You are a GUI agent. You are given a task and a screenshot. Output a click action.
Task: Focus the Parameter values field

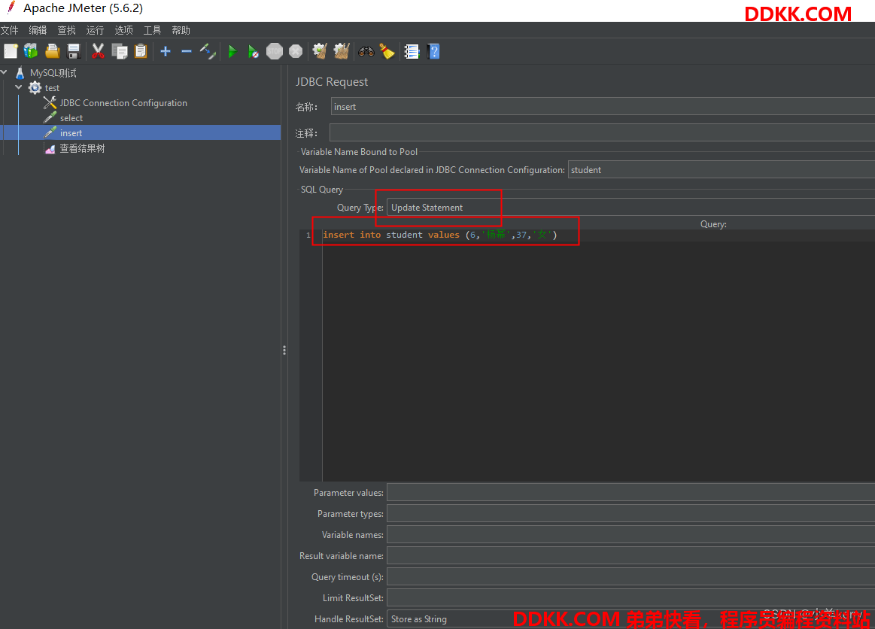pos(630,493)
